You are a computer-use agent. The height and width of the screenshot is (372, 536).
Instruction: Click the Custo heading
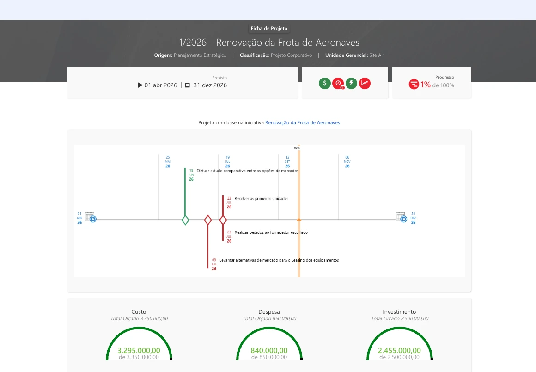point(139,312)
